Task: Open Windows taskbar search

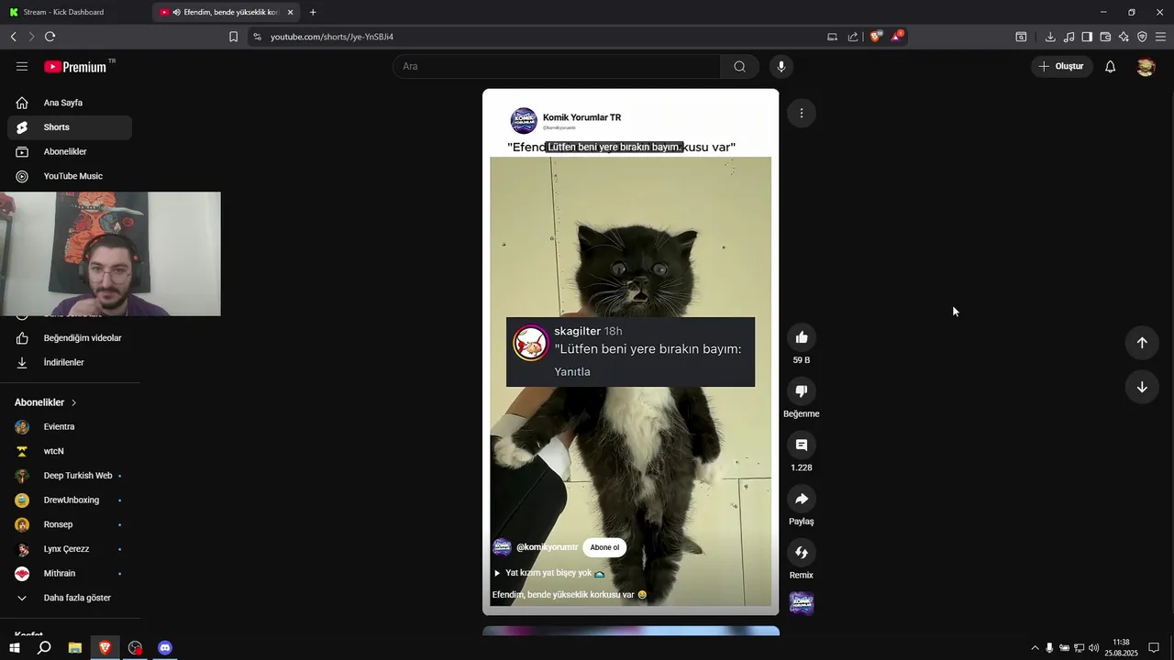Action: [44, 648]
